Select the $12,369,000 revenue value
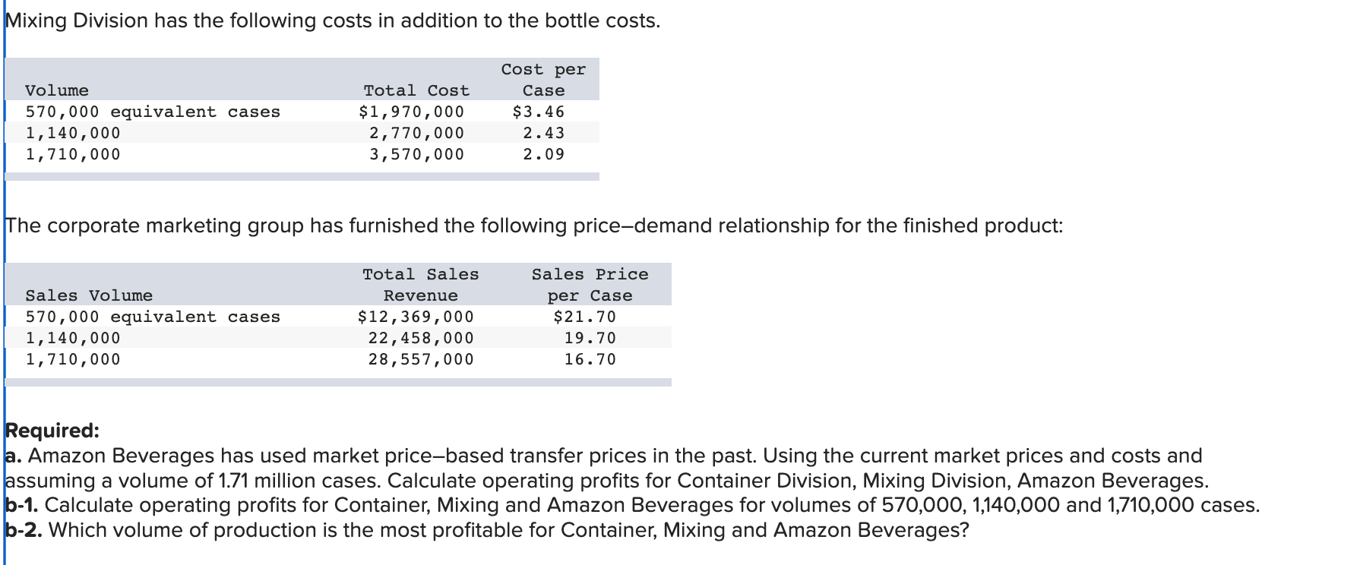The height and width of the screenshot is (565, 1360). pos(416,317)
